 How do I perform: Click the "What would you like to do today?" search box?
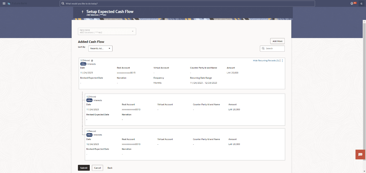(188, 4)
